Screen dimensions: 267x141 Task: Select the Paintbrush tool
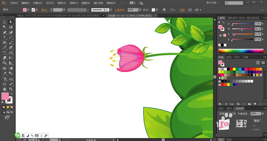(11, 43)
